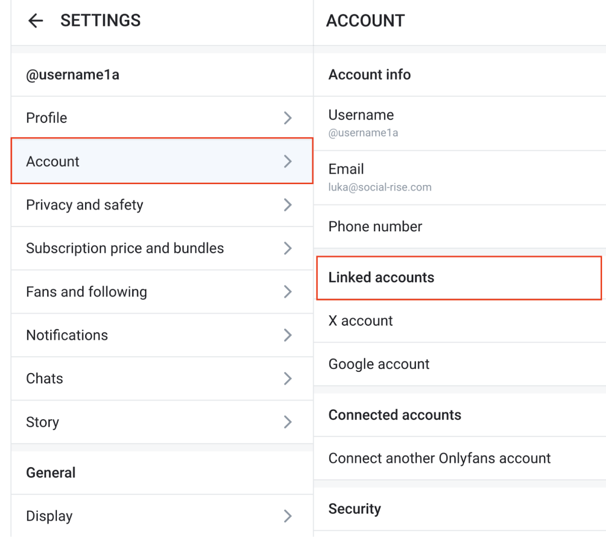Click the Display row chevron arrow
Screen dimensions: 606x537
(288, 516)
